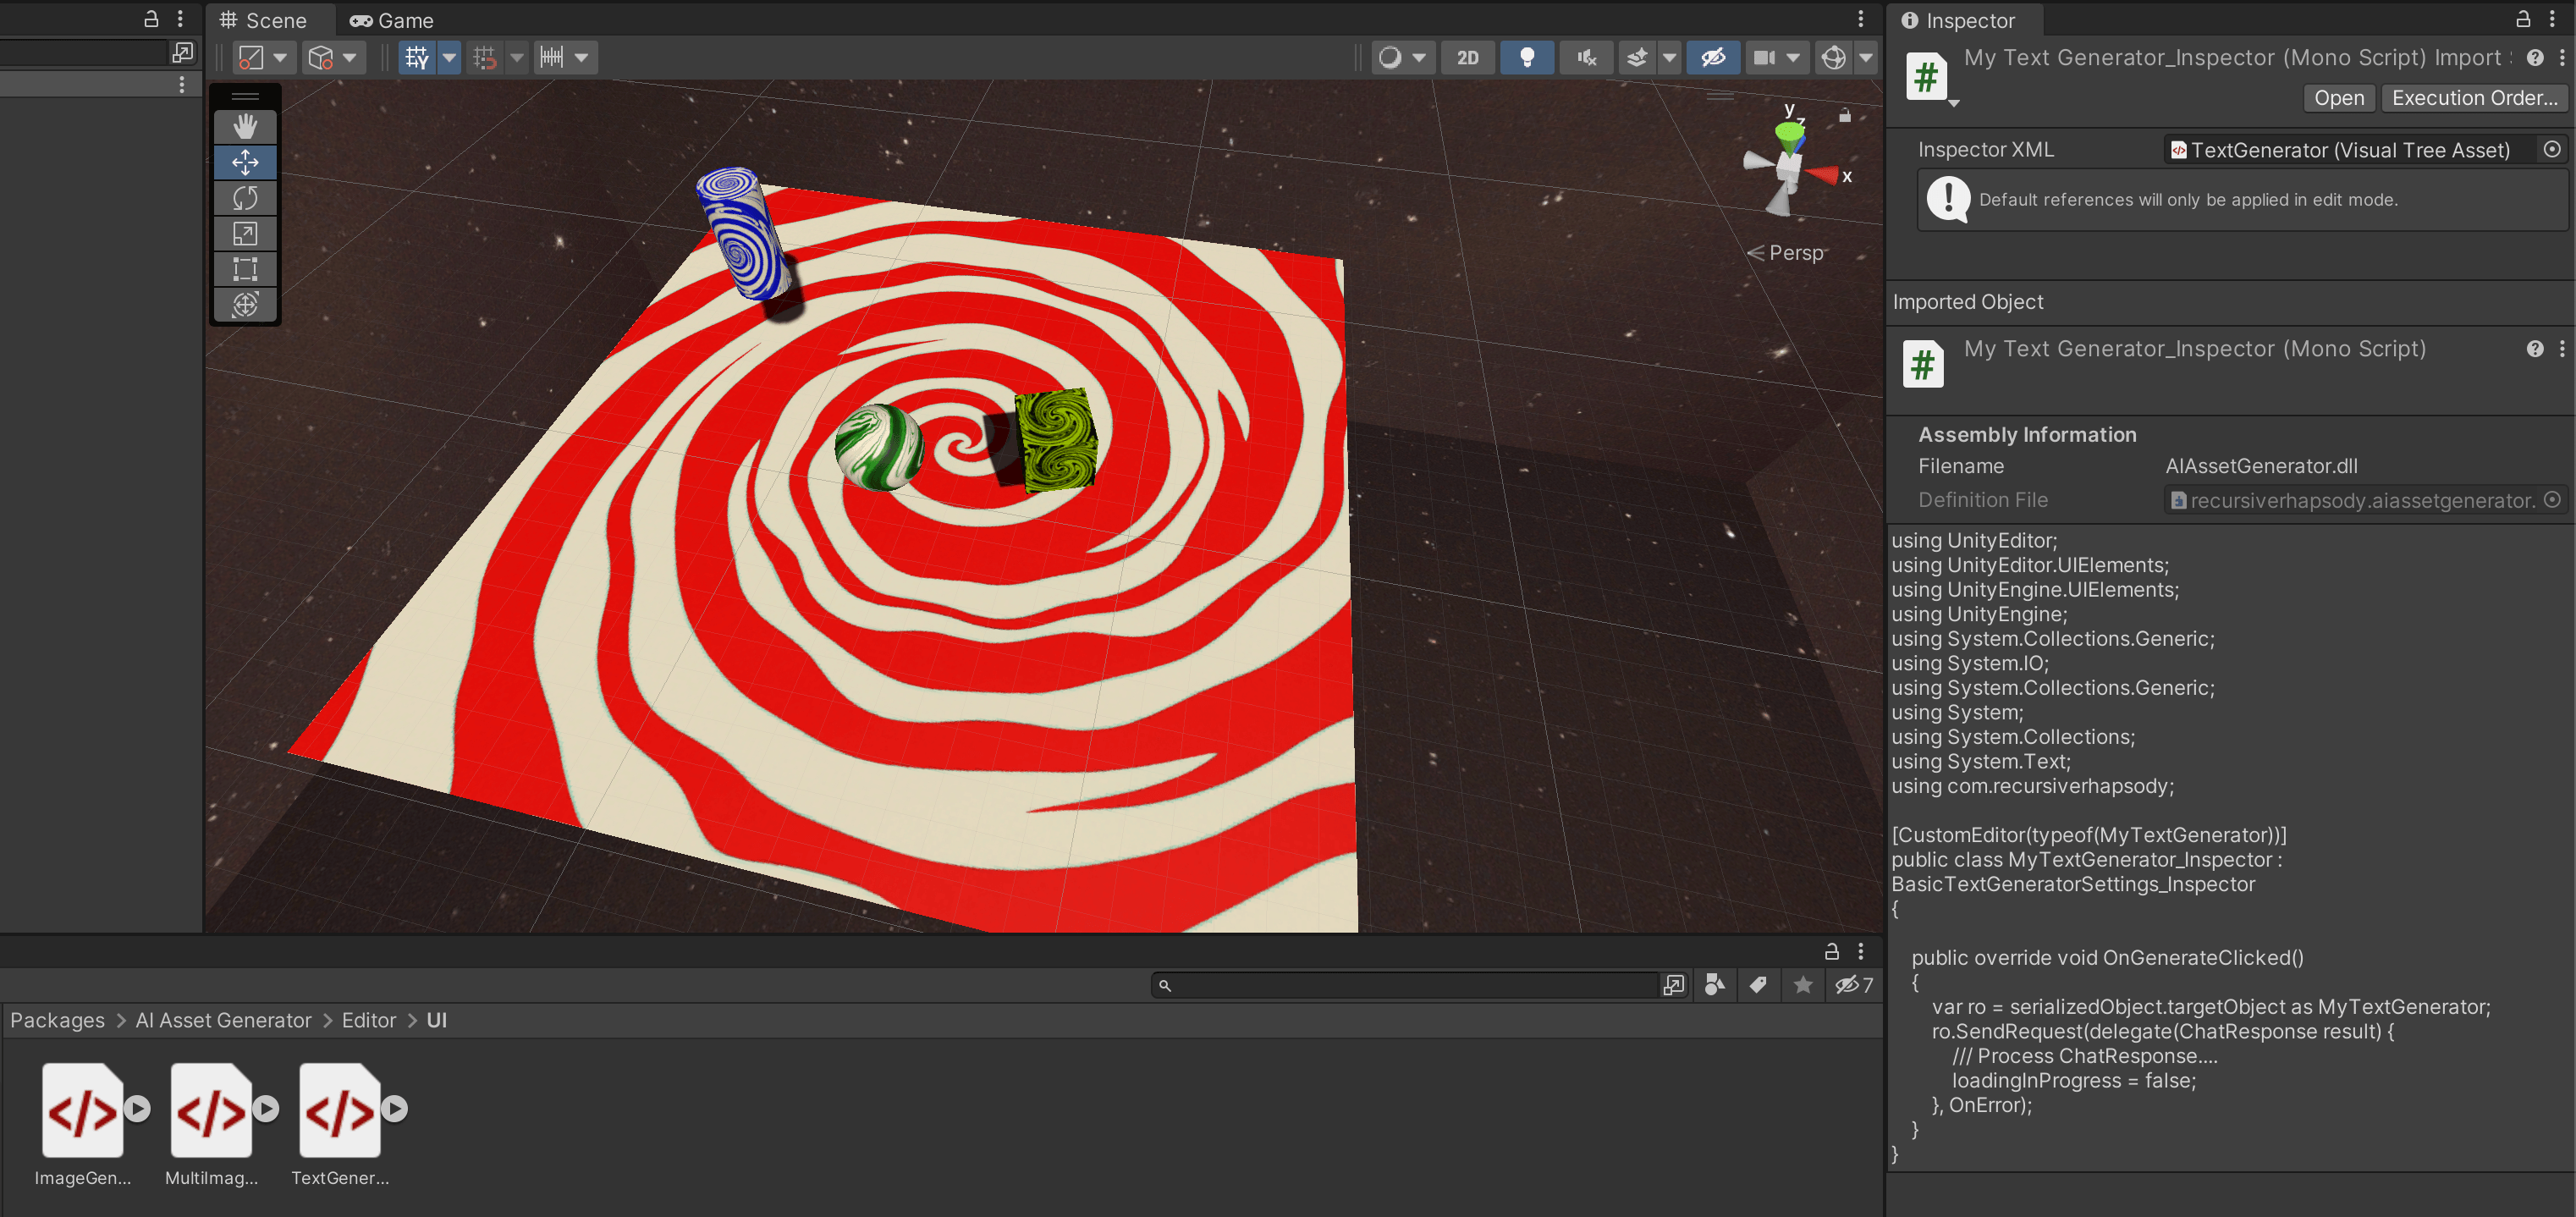This screenshot has width=2576, height=1217.
Task: Expand the scene camera settings dropdown
Action: pyautogui.click(x=1793, y=58)
